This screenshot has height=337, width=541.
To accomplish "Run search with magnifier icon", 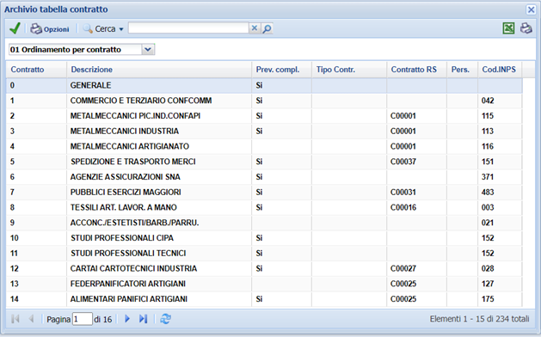I will 267,28.
